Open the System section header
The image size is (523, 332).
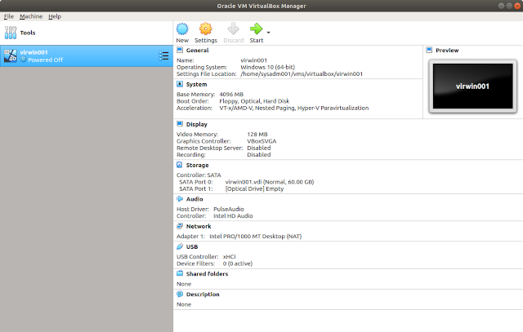pos(196,83)
